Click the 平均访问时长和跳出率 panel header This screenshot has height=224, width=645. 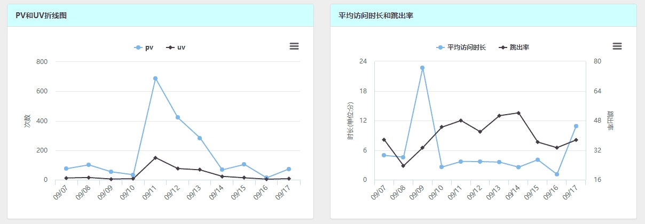[x=376, y=15]
